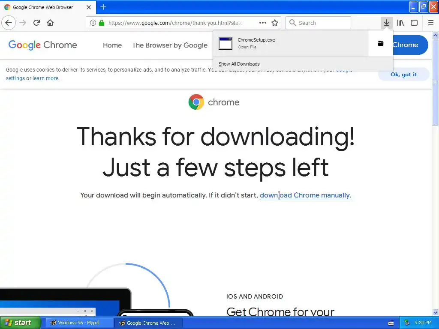Click the blue Chrome download button
Image resolution: width=439 pixels, height=329 pixels.
point(410,45)
